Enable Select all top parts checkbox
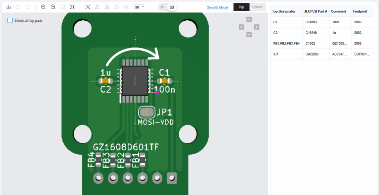379x195 pixels. 10,20
